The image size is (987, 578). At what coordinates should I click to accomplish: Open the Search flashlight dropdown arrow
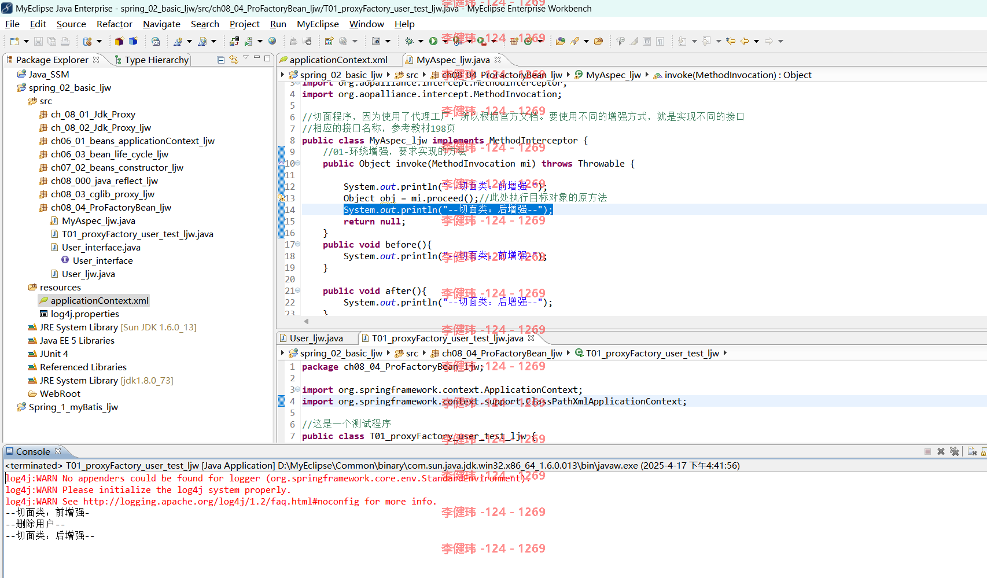point(586,41)
